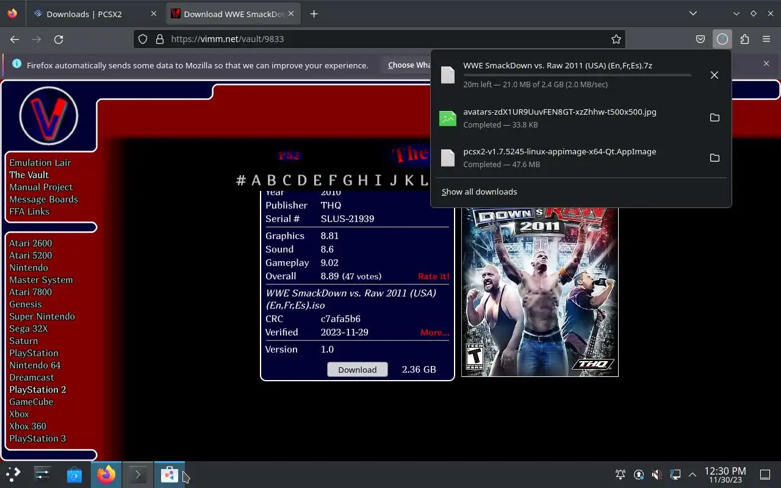Select Dreamcast system link

[x=32, y=378]
